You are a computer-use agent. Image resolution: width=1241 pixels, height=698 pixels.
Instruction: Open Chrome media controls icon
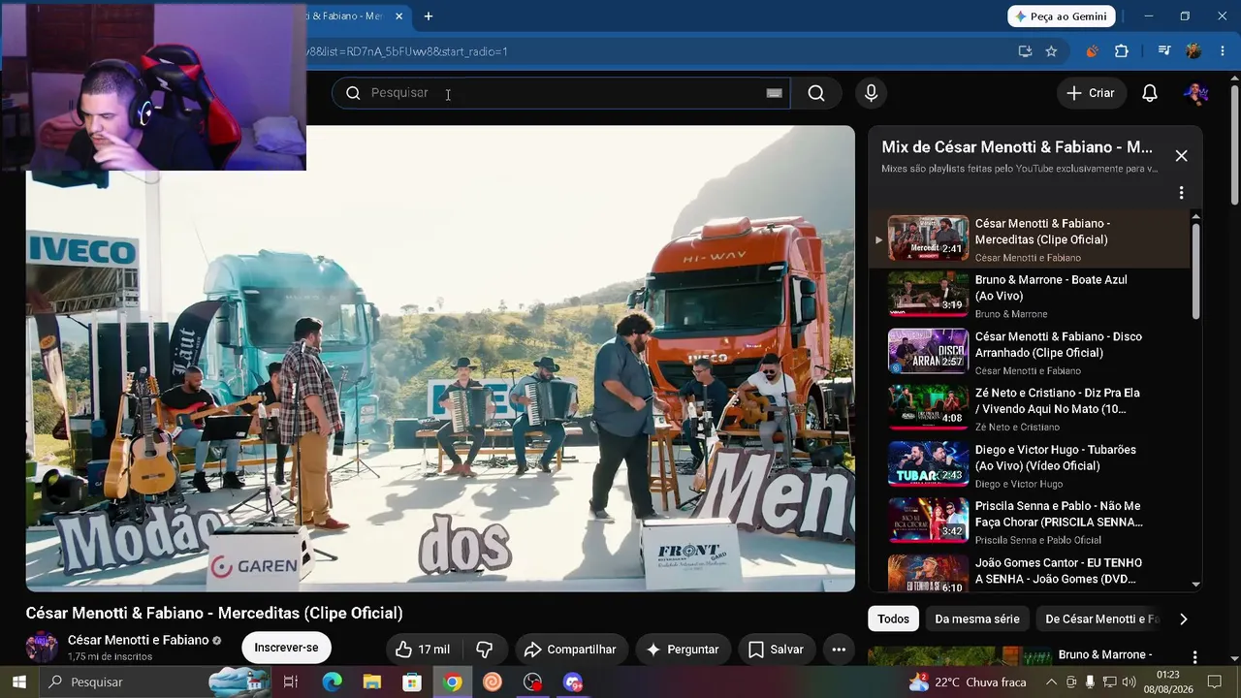pyautogui.click(x=1164, y=51)
